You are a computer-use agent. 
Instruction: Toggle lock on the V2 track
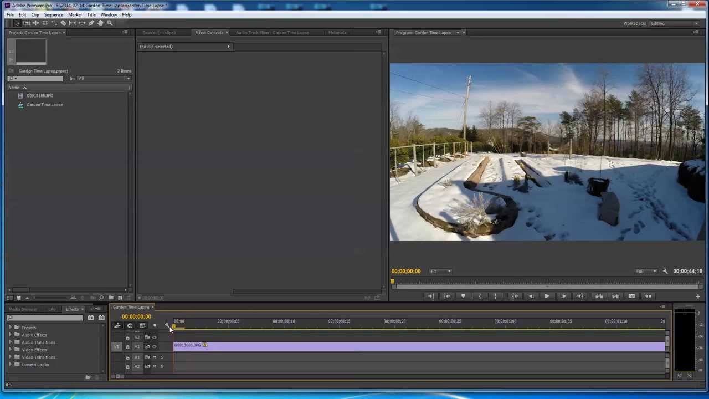(127, 337)
